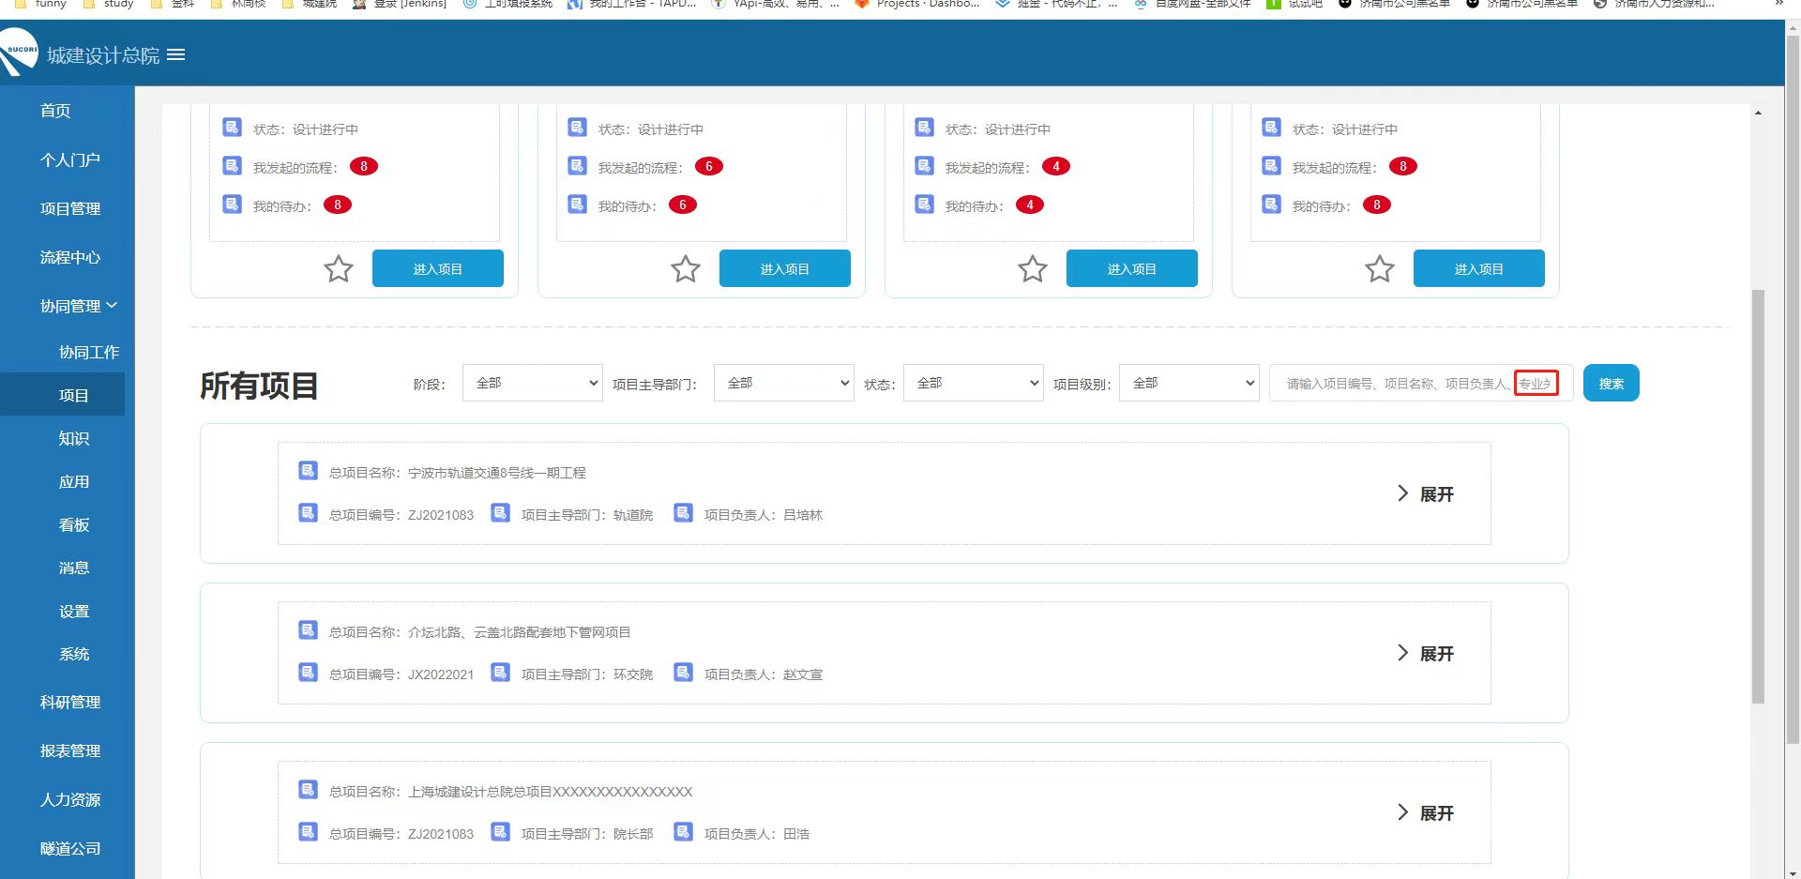Click the content panel scroll-up arrow
This screenshot has width=1801, height=879.
[1758, 113]
